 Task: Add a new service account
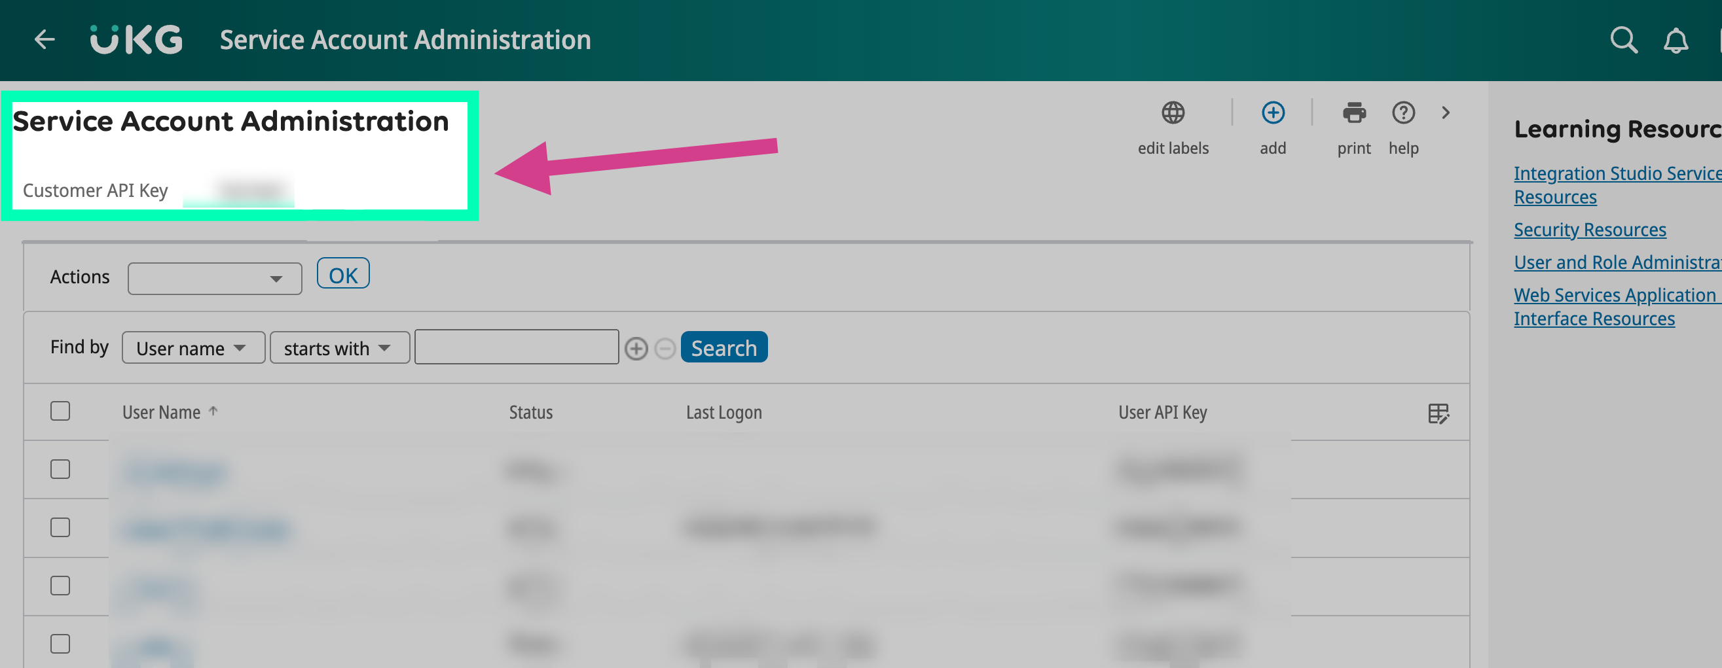[1273, 113]
